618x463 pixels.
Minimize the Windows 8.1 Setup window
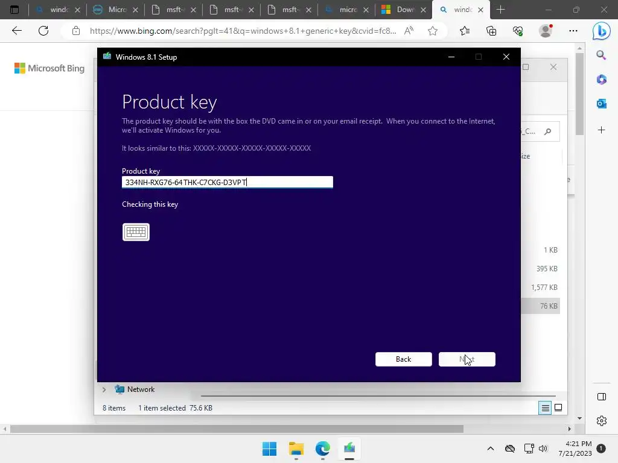pyautogui.click(x=451, y=57)
